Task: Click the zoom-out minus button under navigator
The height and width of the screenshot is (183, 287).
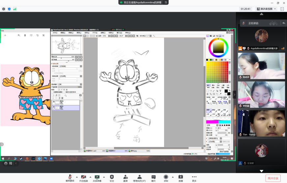Action: (76, 57)
